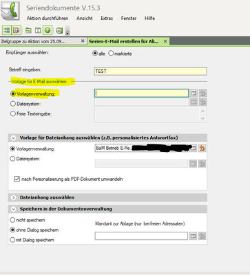Click browse icon beside attachment Dateisystem field
Image resolution: width=250 pixels, height=275 pixels.
[x=193, y=164]
